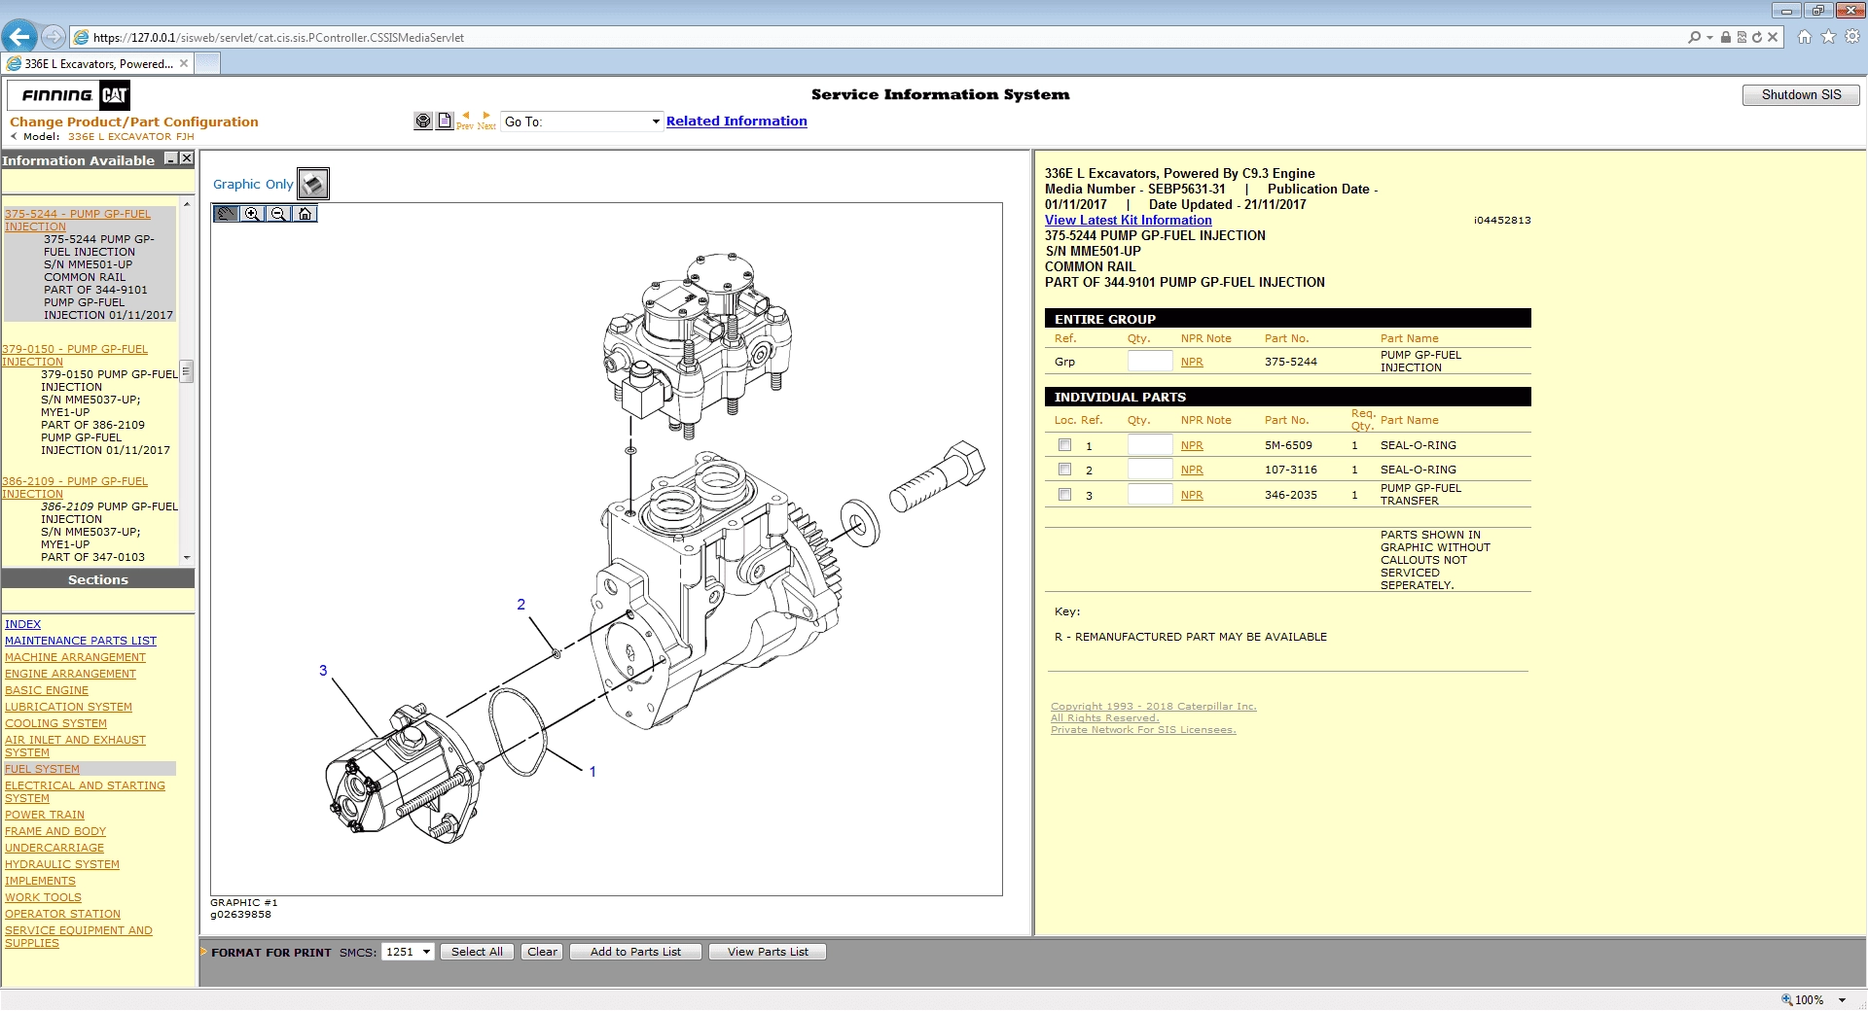This screenshot has width=1868, height=1011.
Task: Close the 336E L Excavators browser tab
Action: point(184,63)
